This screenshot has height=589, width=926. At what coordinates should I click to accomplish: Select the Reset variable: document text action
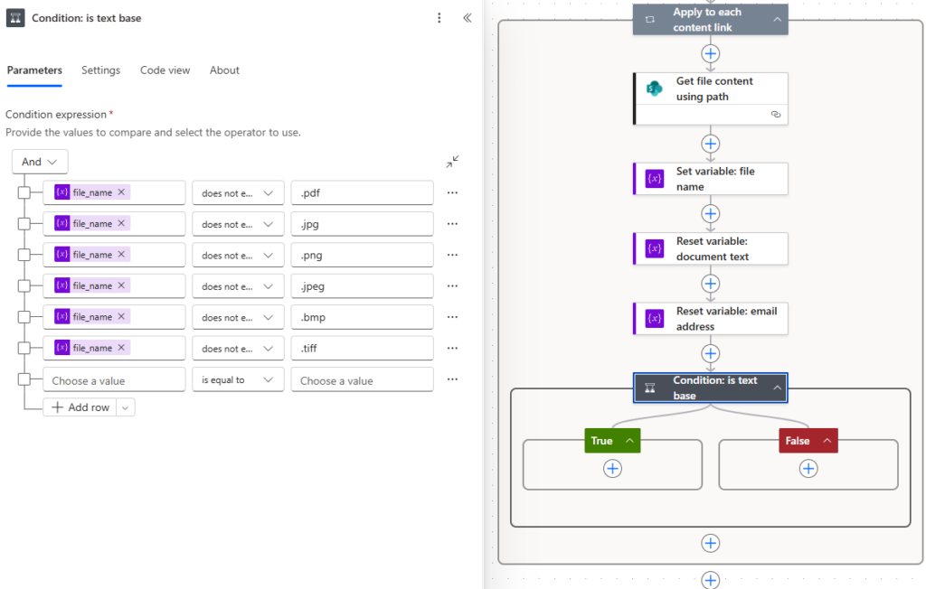[x=711, y=248]
